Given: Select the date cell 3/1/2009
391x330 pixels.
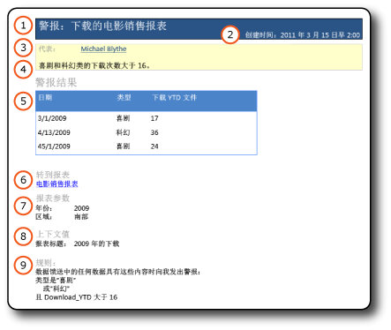Looking at the screenshot, I should click(52, 118).
